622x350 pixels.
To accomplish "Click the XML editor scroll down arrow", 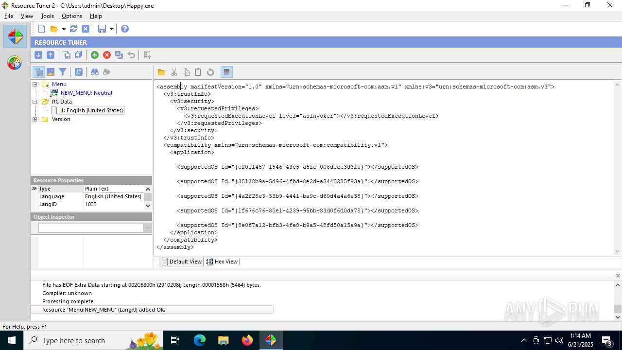I will pos(618,251).
